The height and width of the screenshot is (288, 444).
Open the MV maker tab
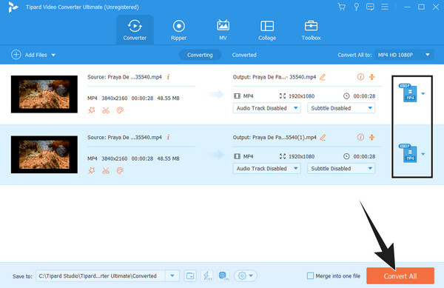point(223,30)
